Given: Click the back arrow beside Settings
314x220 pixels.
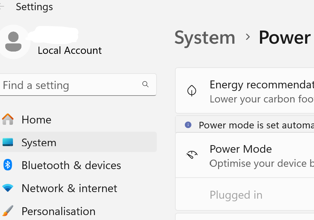Looking at the screenshot, I should (x=2, y=7).
